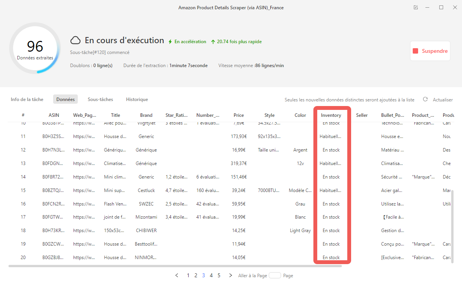The image size is (462, 283).
Task: Switch to Info de la tâche tab
Action: click(x=27, y=99)
